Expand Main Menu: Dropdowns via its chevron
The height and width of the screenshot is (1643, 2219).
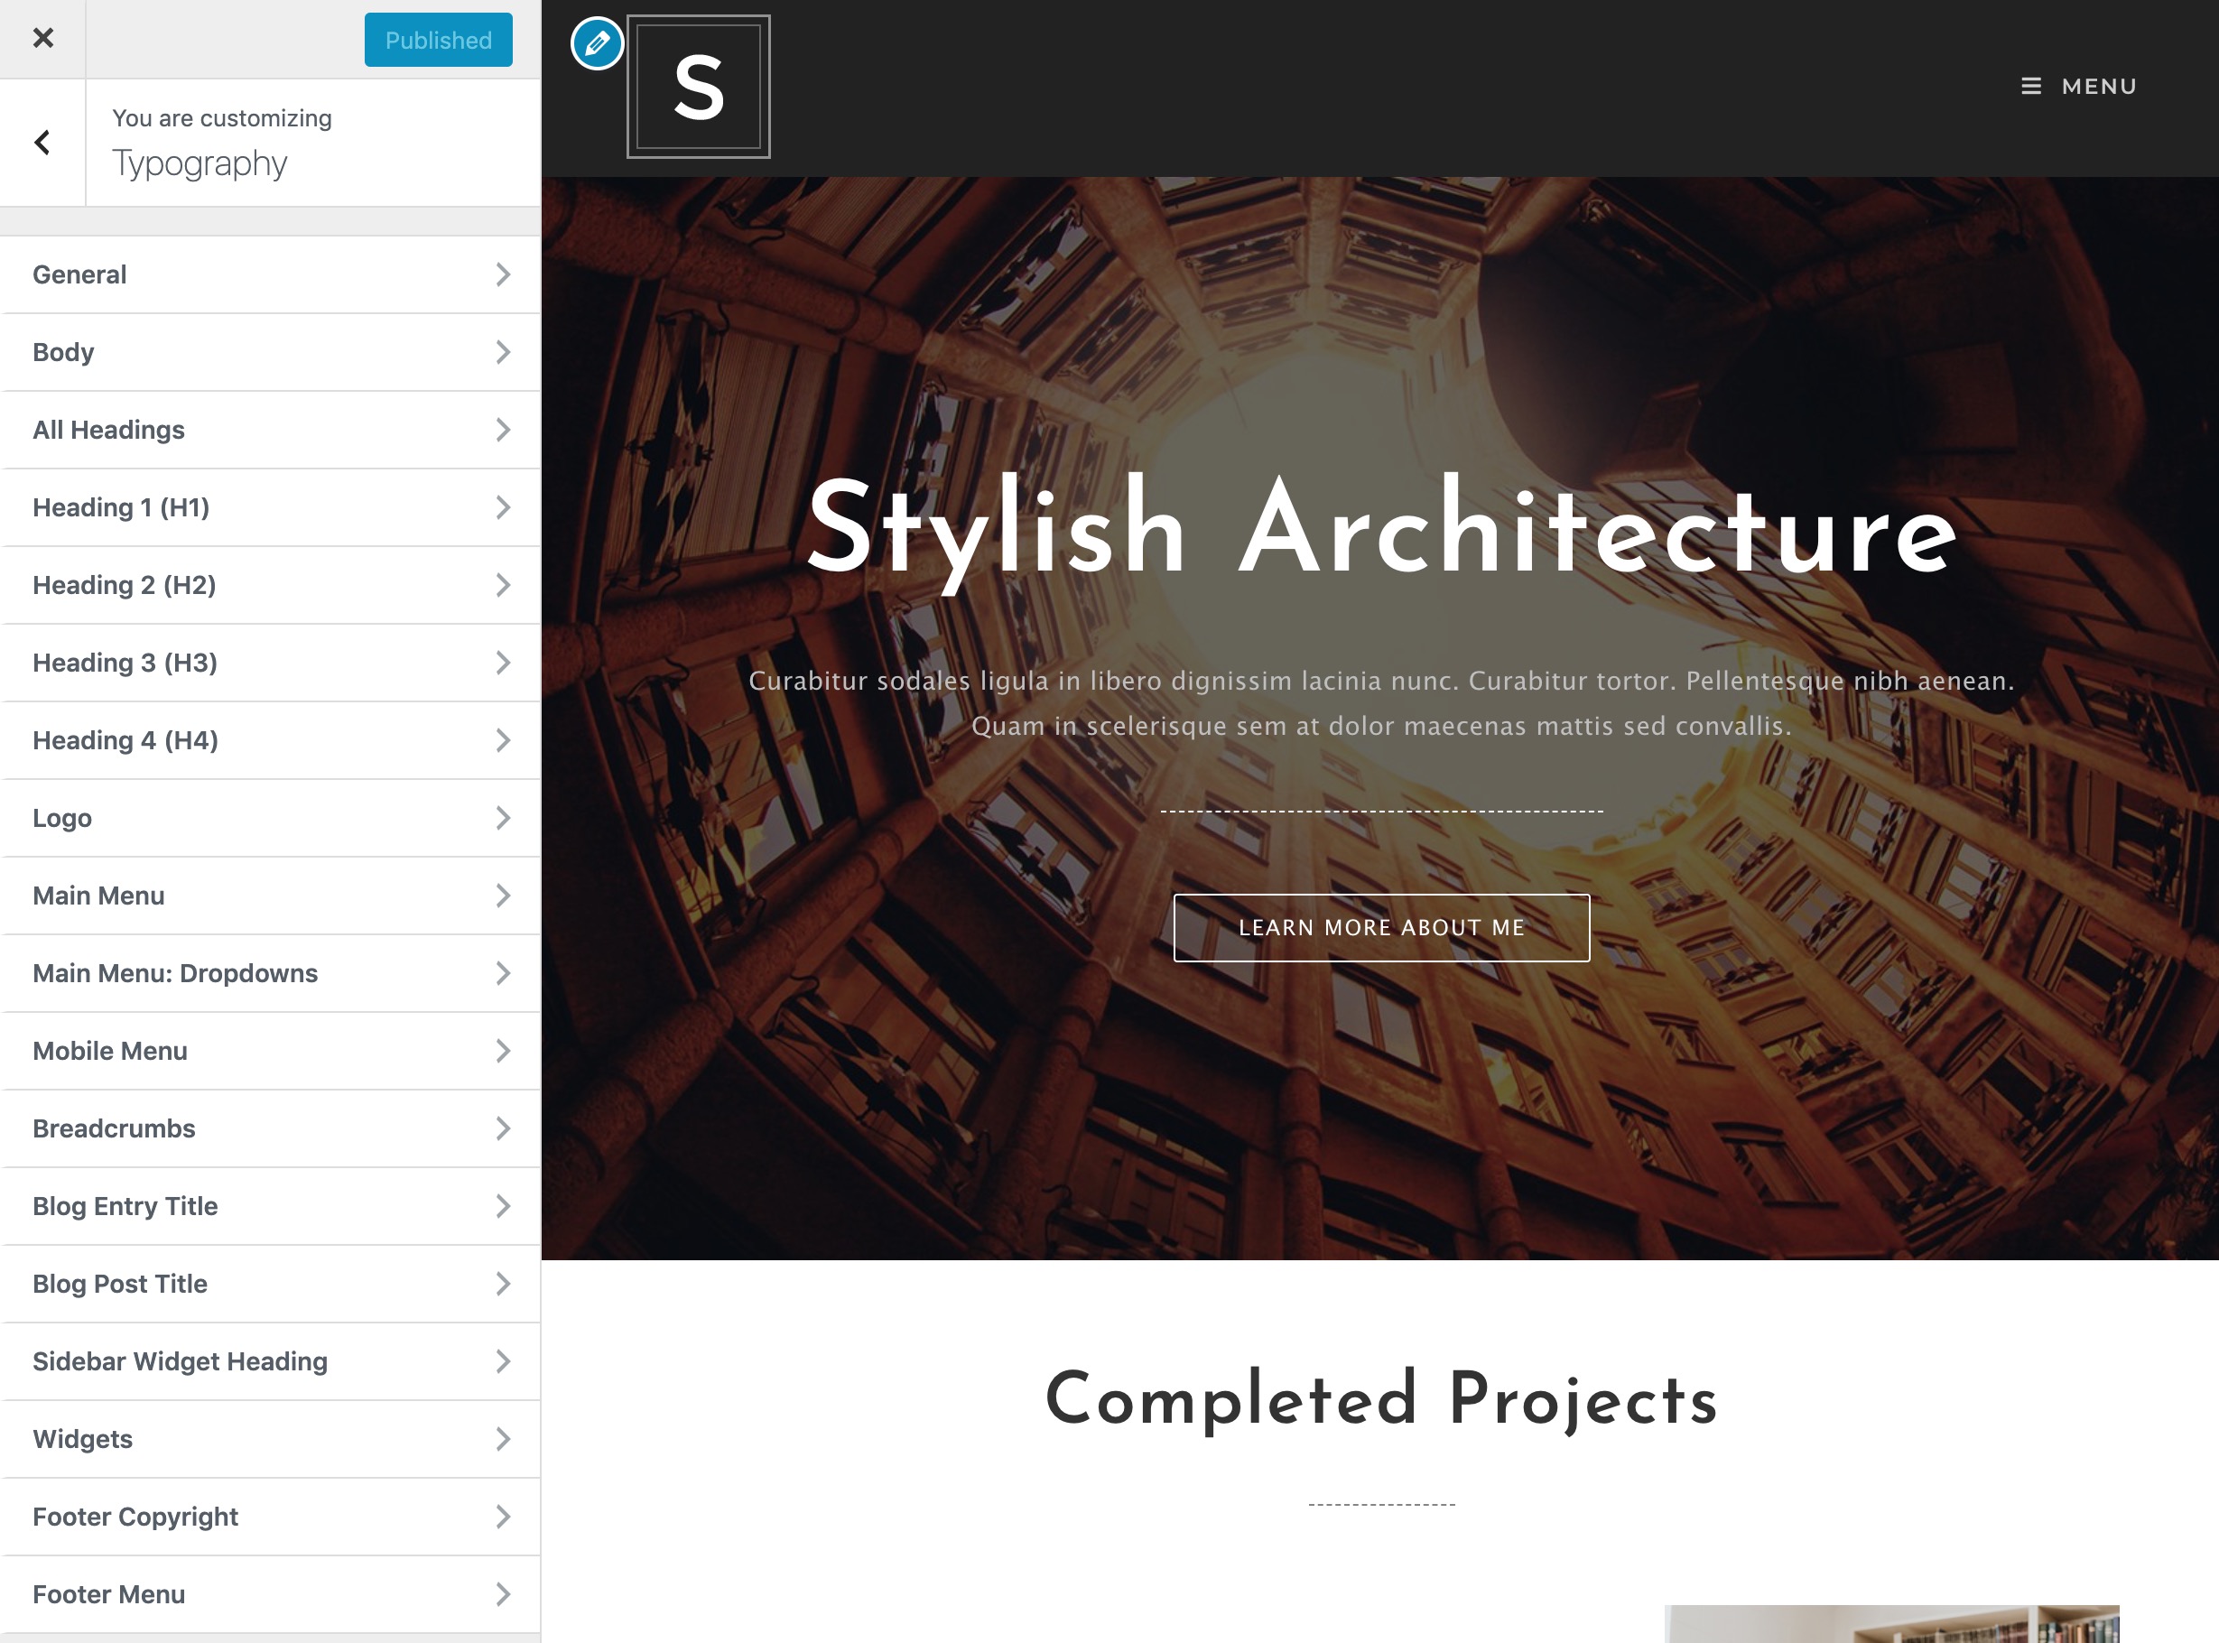pos(503,972)
